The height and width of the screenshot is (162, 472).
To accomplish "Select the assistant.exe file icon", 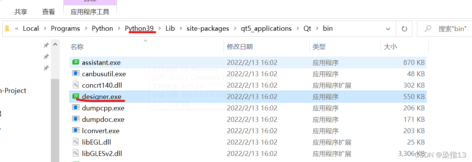I will coord(76,62).
